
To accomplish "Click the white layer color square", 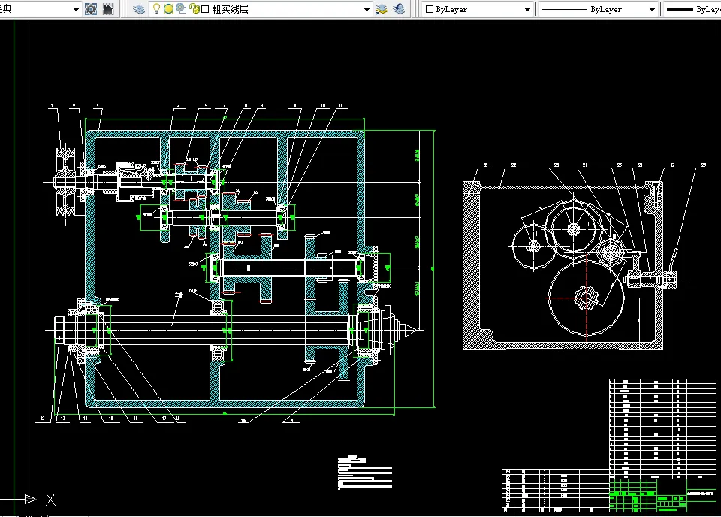I will [x=205, y=9].
